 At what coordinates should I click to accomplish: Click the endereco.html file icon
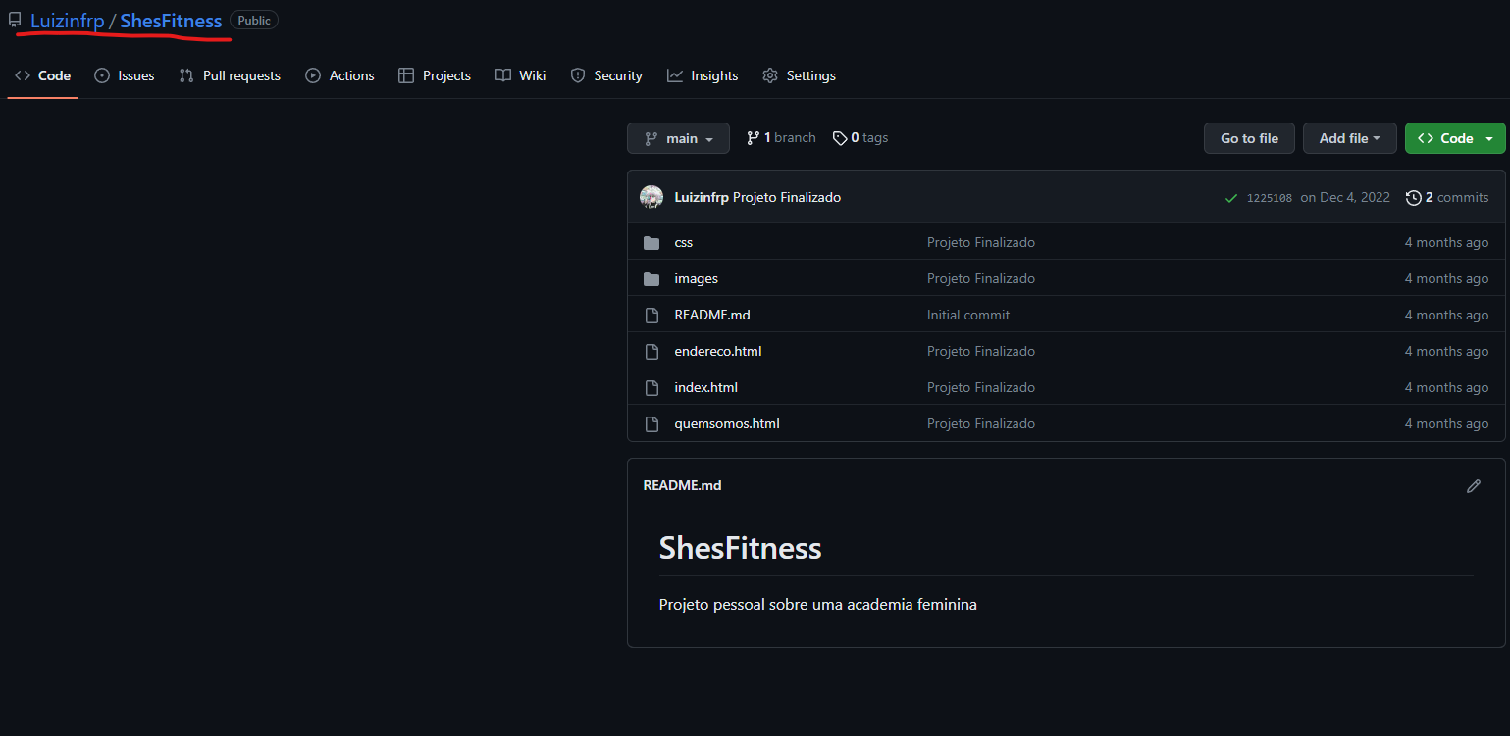[x=651, y=352]
